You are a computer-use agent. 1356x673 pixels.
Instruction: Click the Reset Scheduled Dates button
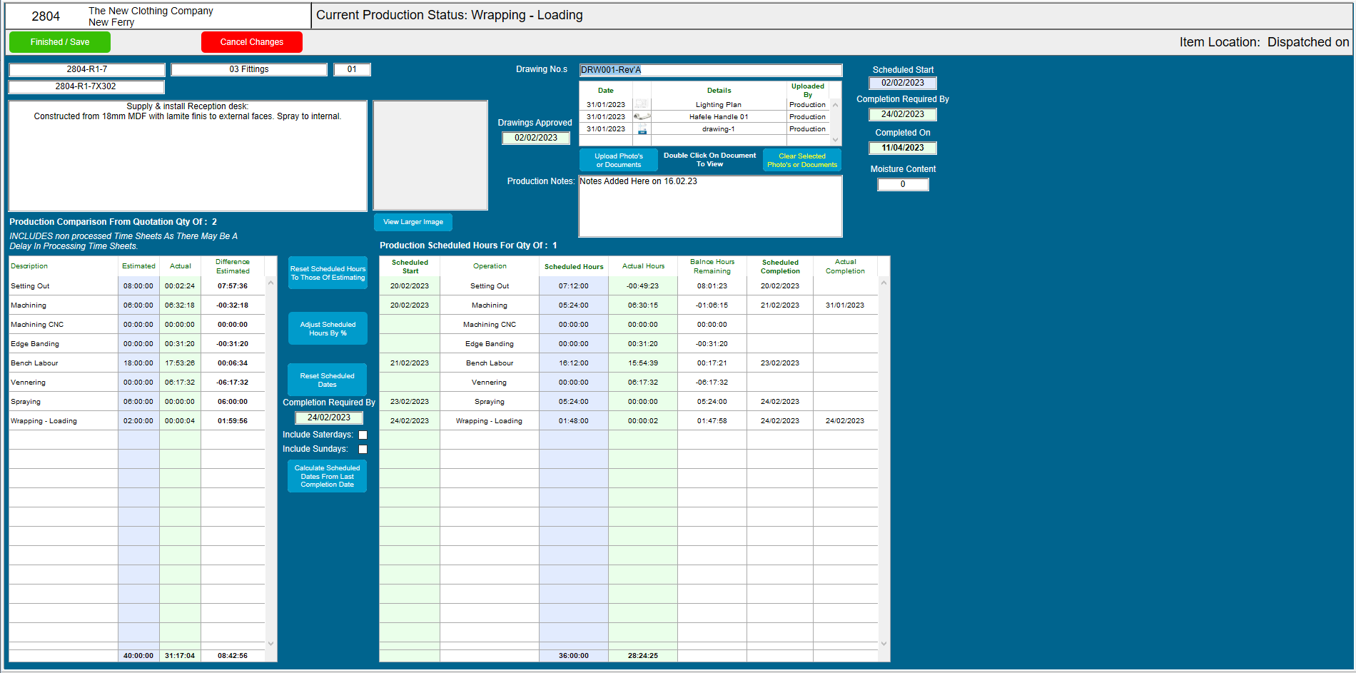pos(327,380)
